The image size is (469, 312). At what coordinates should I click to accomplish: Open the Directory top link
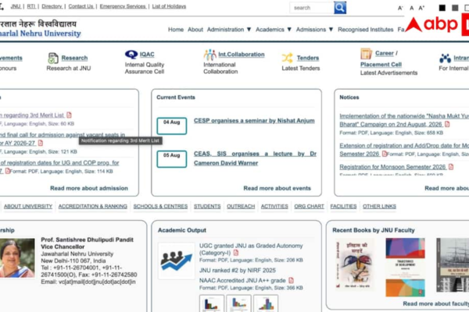52,6
